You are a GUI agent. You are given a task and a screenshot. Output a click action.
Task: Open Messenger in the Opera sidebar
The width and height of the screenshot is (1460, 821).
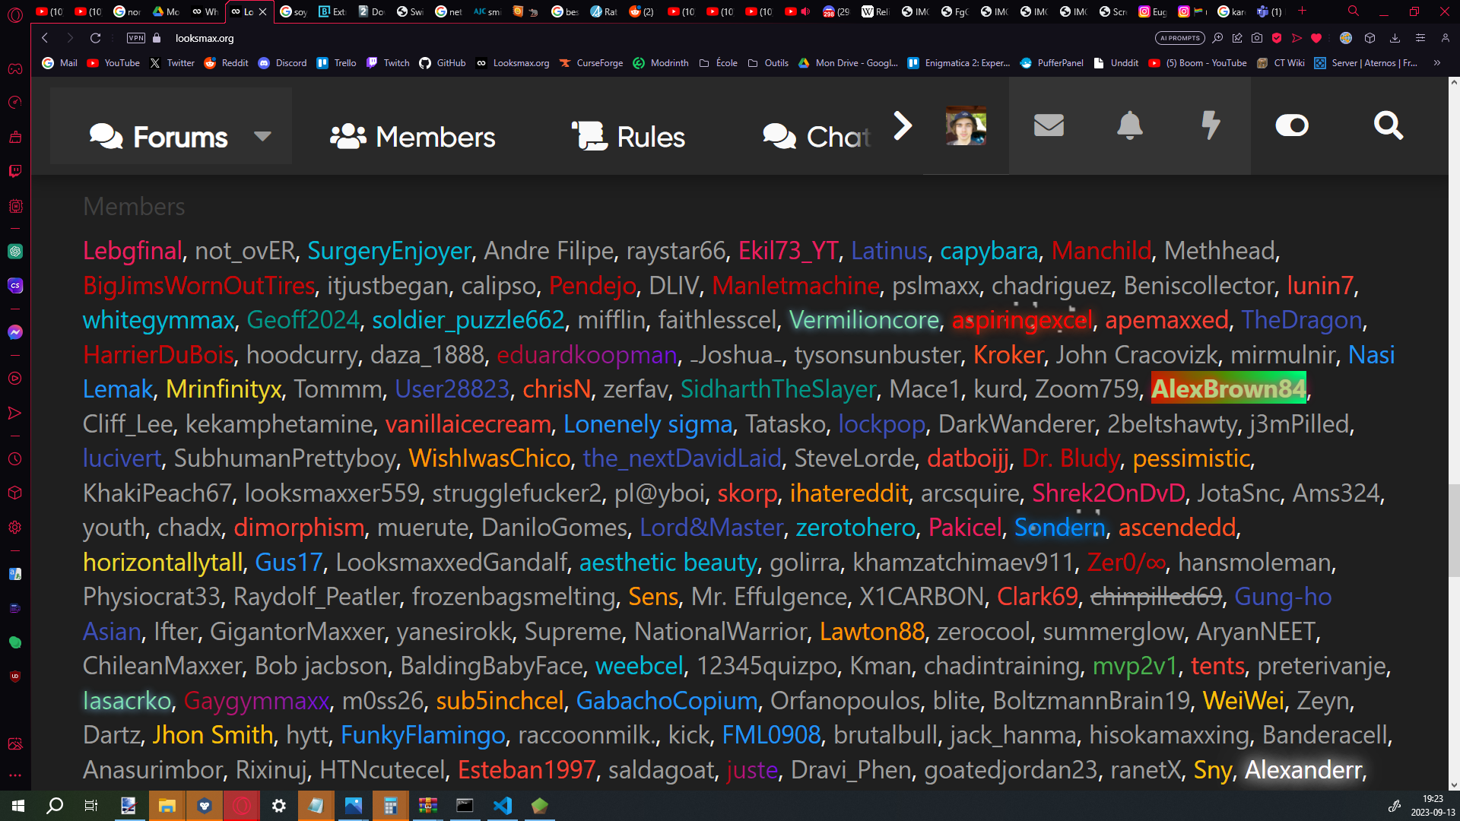click(x=15, y=332)
